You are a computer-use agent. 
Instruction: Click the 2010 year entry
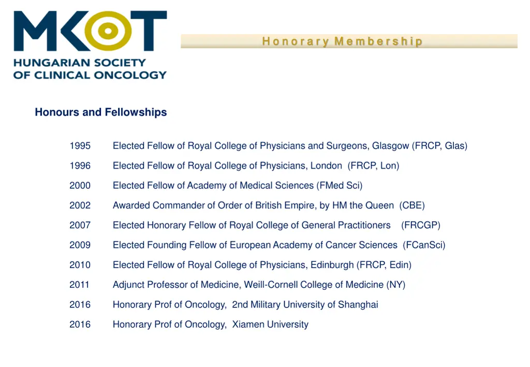[x=80, y=265]
